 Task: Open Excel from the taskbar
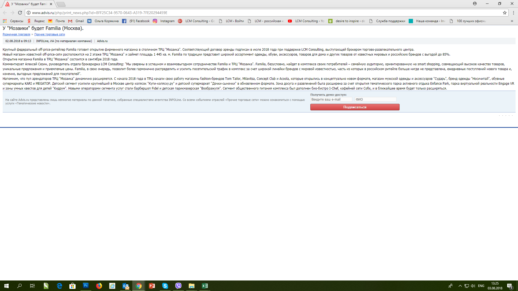pos(205,286)
